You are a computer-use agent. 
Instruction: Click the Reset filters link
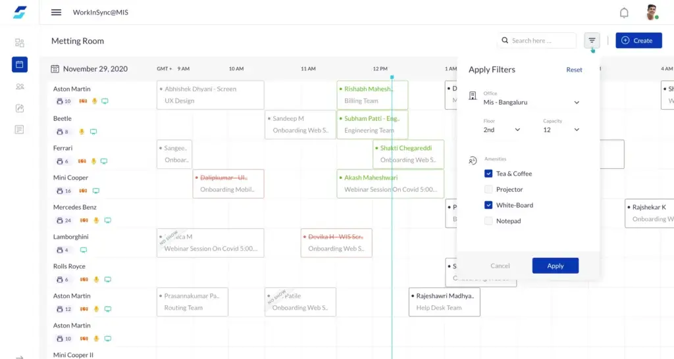tap(574, 70)
